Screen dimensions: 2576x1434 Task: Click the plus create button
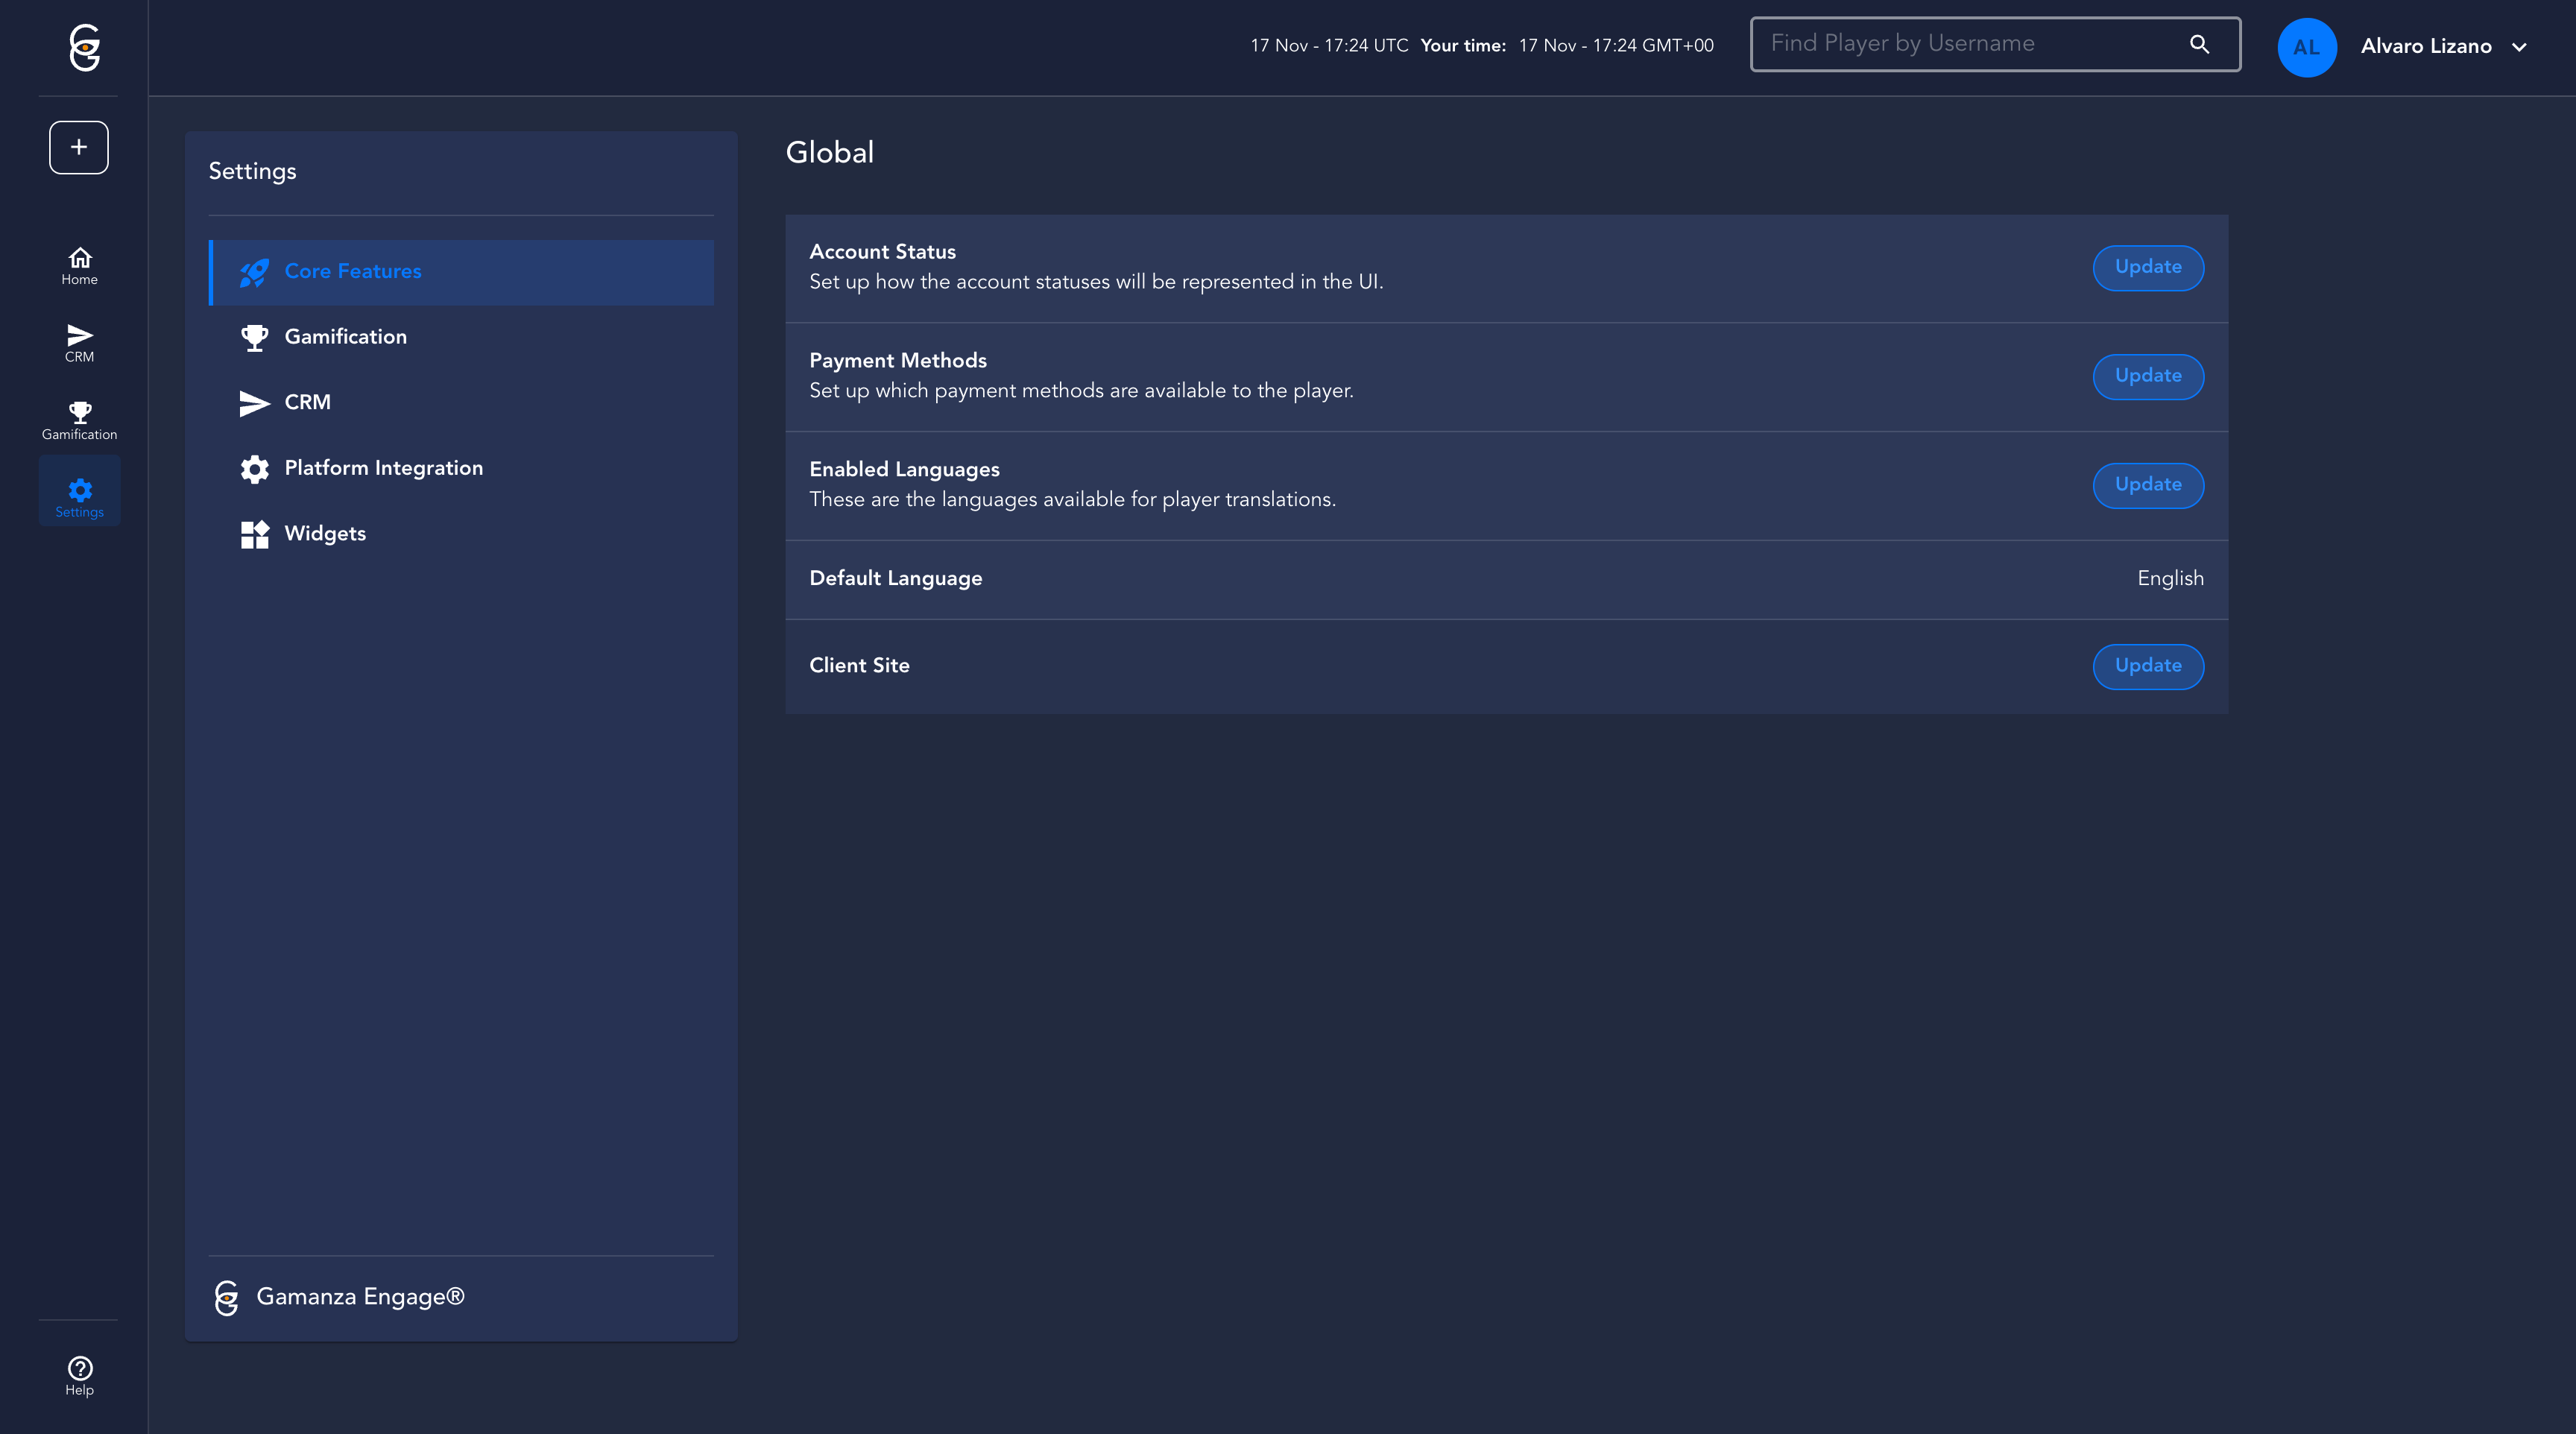click(79, 147)
